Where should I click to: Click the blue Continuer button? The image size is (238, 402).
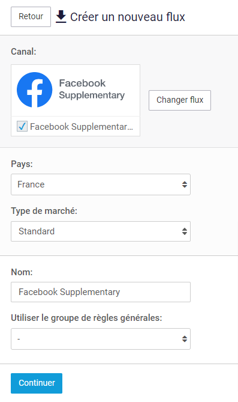pos(37,383)
